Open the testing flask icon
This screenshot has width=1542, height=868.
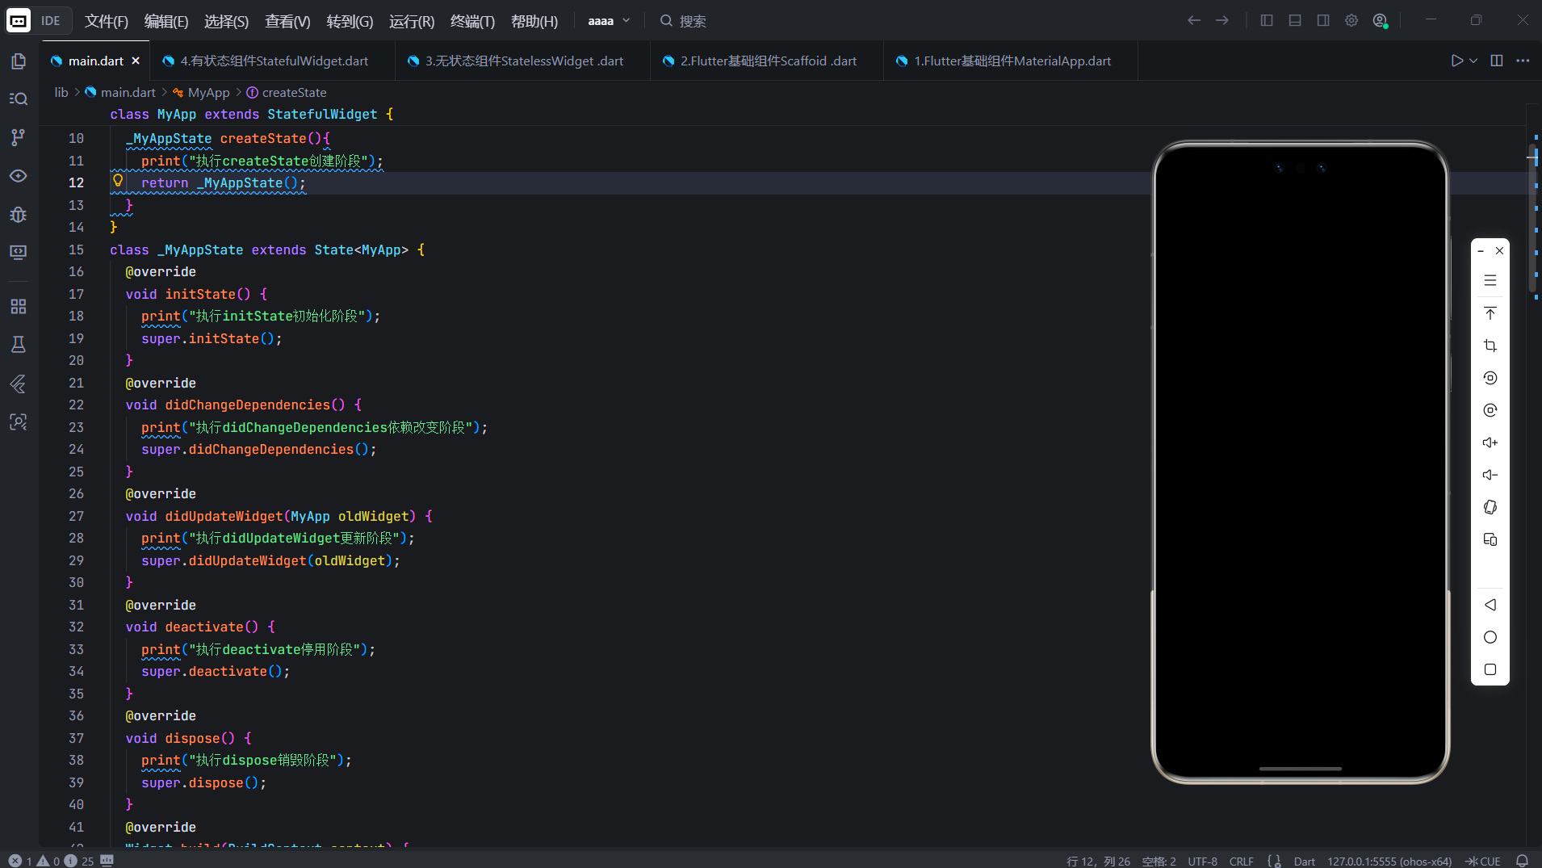[19, 345]
